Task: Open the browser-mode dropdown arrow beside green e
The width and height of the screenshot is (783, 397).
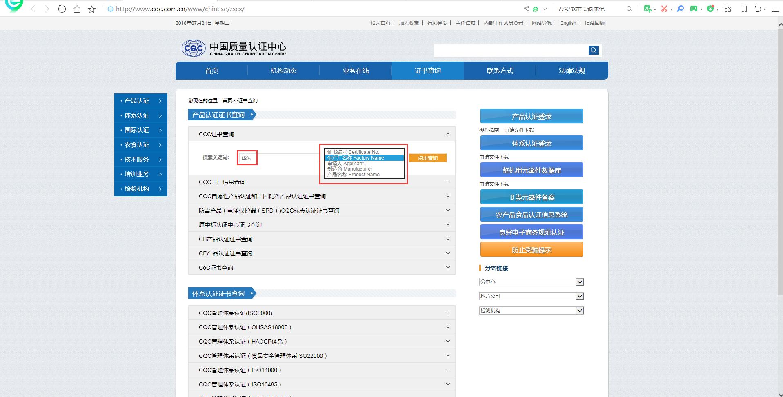Action: pyautogui.click(x=545, y=9)
